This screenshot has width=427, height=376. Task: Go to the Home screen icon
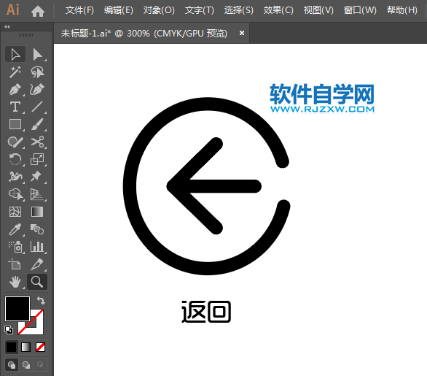tap(38, 11)
